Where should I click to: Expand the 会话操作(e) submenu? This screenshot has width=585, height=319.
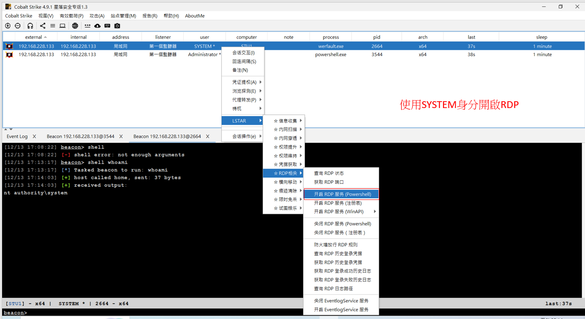click(x=243, y=136)
